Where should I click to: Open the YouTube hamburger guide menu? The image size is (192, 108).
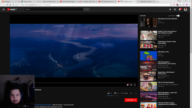click(x=4, y=9)
